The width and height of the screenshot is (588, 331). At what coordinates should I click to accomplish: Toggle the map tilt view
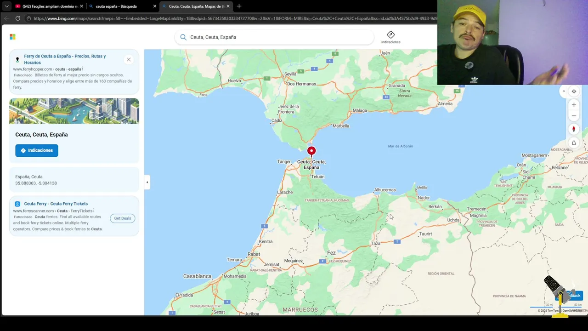click(574, 143)
